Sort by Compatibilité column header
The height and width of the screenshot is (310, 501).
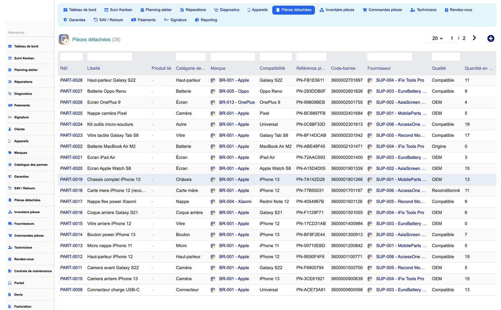tap(272, 68)
